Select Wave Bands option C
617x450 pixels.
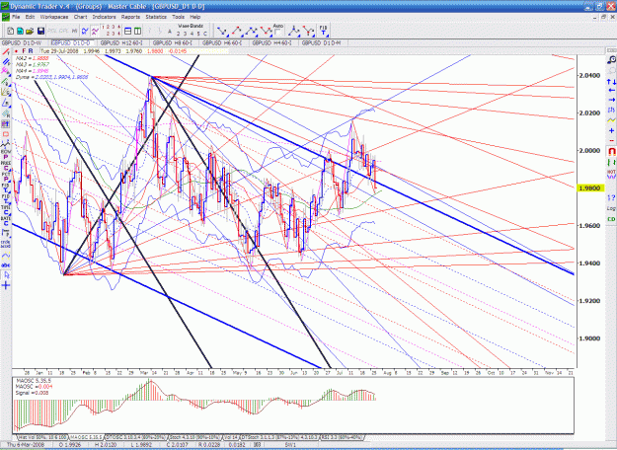pyautogui.click(x=205, y=34)
